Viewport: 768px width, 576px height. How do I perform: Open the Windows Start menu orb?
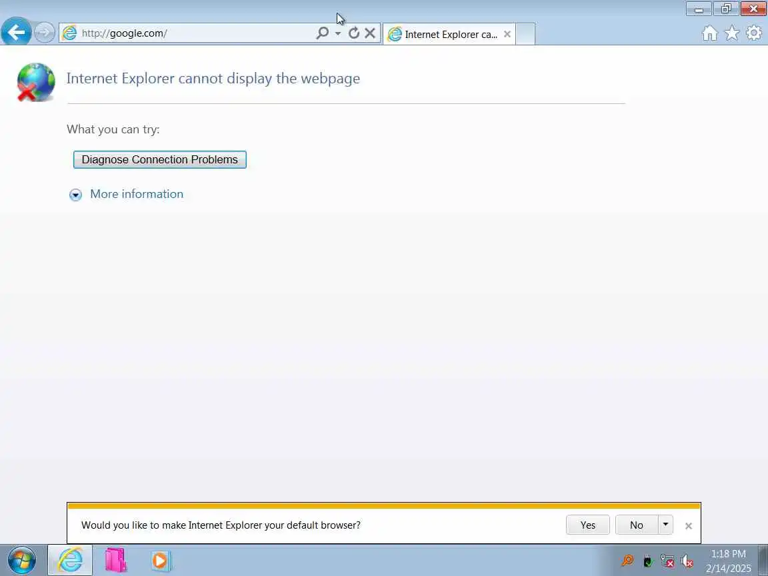22,560
